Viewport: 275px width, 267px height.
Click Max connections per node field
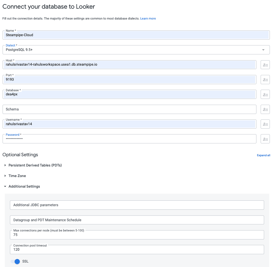[137, 235]
